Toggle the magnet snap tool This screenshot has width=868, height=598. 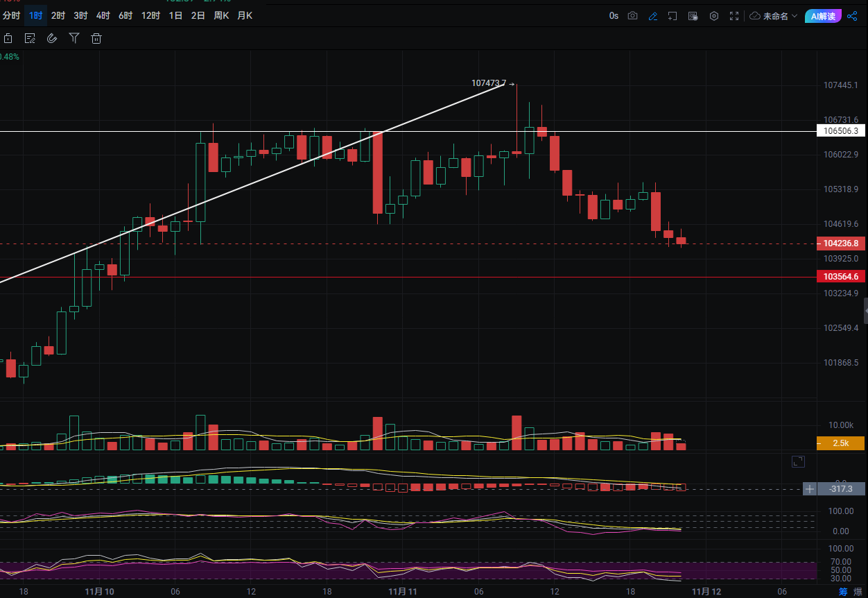point(51,39)
